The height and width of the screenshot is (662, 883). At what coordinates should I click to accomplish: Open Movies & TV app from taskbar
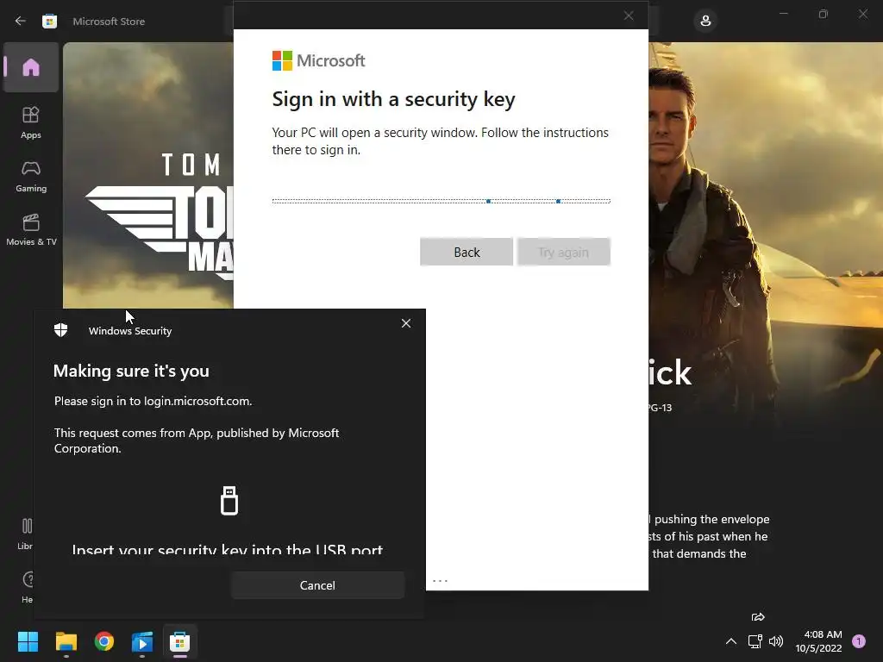(x=142, y=641)
